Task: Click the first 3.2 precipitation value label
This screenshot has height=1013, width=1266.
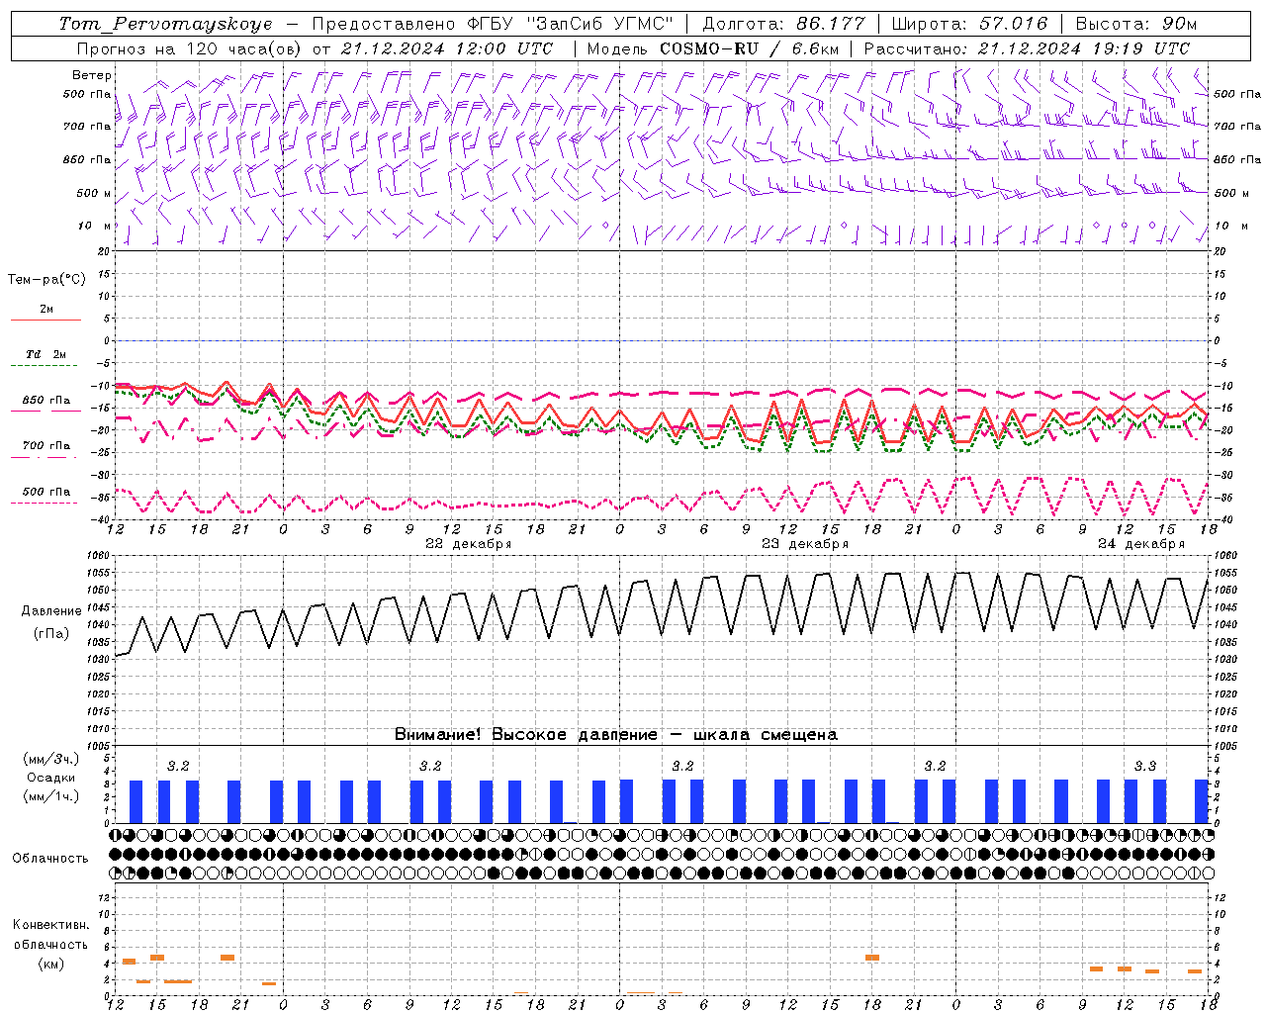Action: point(178,767)
